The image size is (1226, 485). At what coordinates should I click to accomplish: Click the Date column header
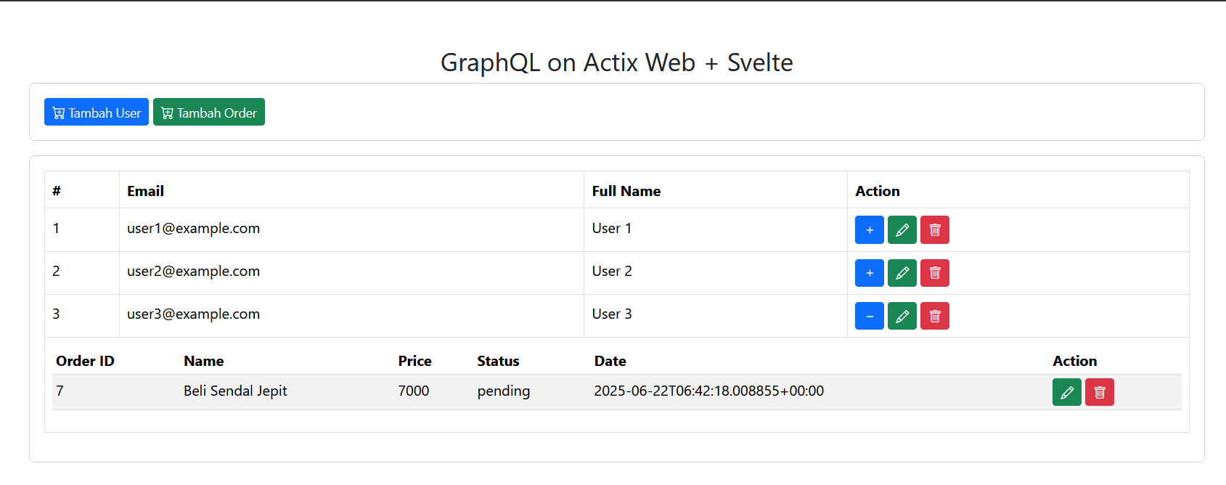click(x=610, y=361)
